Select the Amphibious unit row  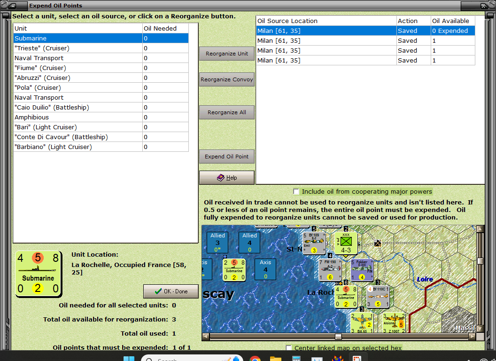101,117
